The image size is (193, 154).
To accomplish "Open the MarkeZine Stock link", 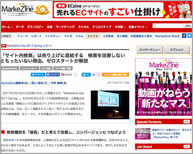I will coord(168,36).
